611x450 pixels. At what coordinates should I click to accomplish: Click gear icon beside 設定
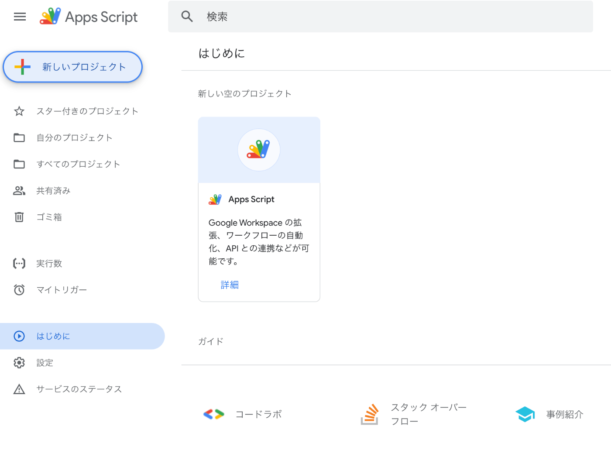(x=19, y=363)
